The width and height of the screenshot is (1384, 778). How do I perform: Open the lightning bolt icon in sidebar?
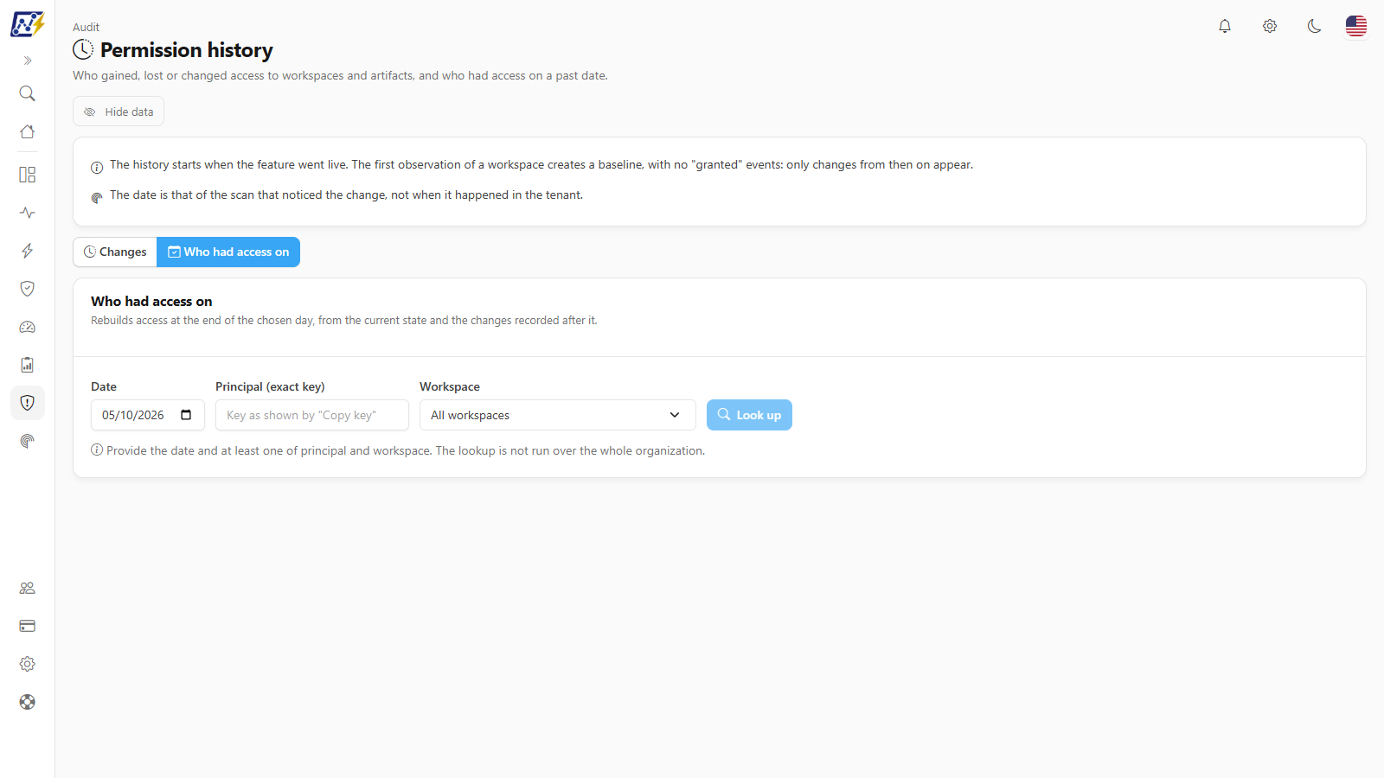coord(28,251)
